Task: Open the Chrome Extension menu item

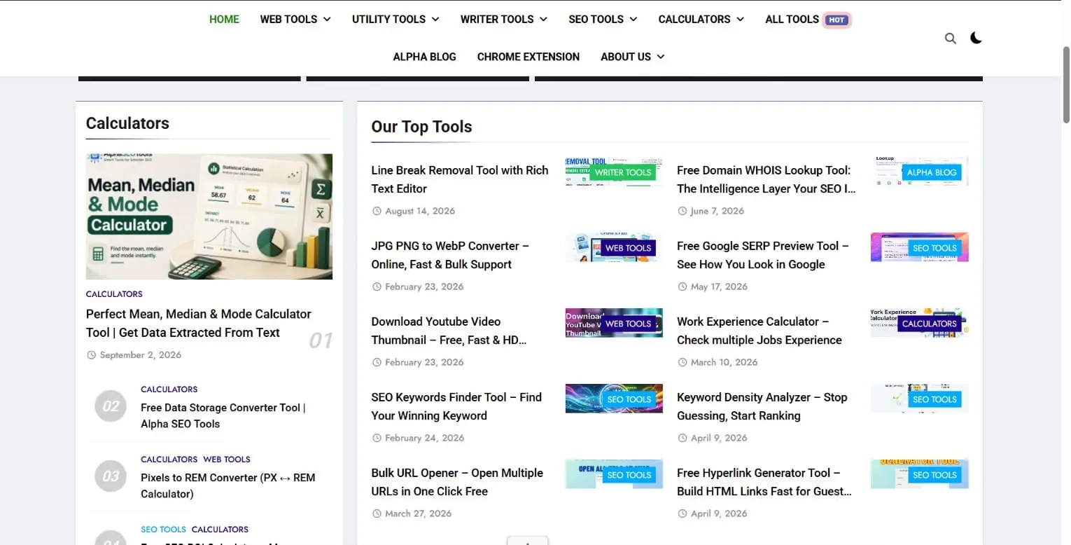Action: pos(528,57)
